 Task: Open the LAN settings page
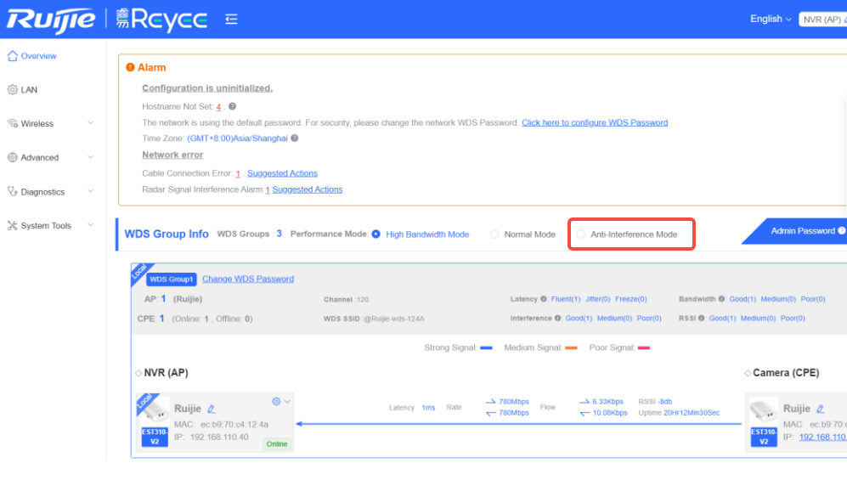(29, 90)
